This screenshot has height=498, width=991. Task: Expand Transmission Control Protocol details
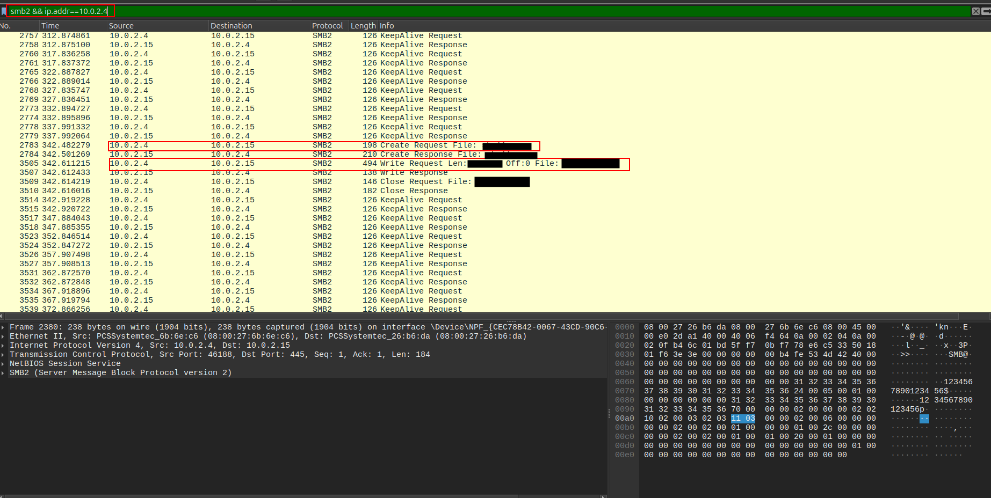[x=3, y=355]
